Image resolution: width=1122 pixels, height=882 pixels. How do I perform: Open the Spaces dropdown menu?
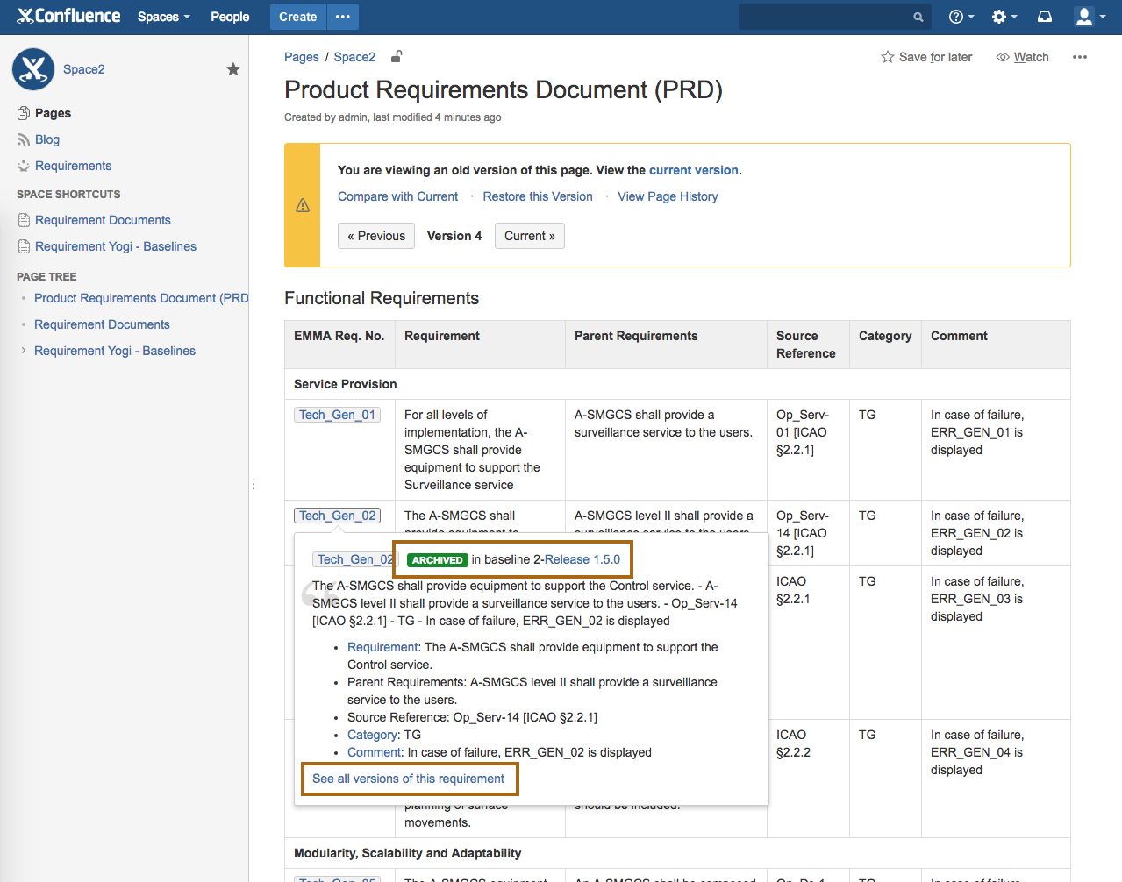point(163,17)
